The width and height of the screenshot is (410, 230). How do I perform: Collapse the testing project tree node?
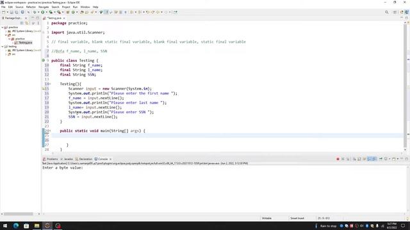pos(3,47)
